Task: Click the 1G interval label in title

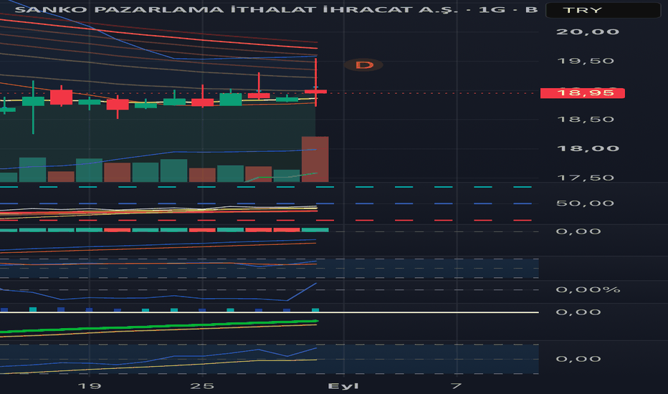Action: (492, 9)
